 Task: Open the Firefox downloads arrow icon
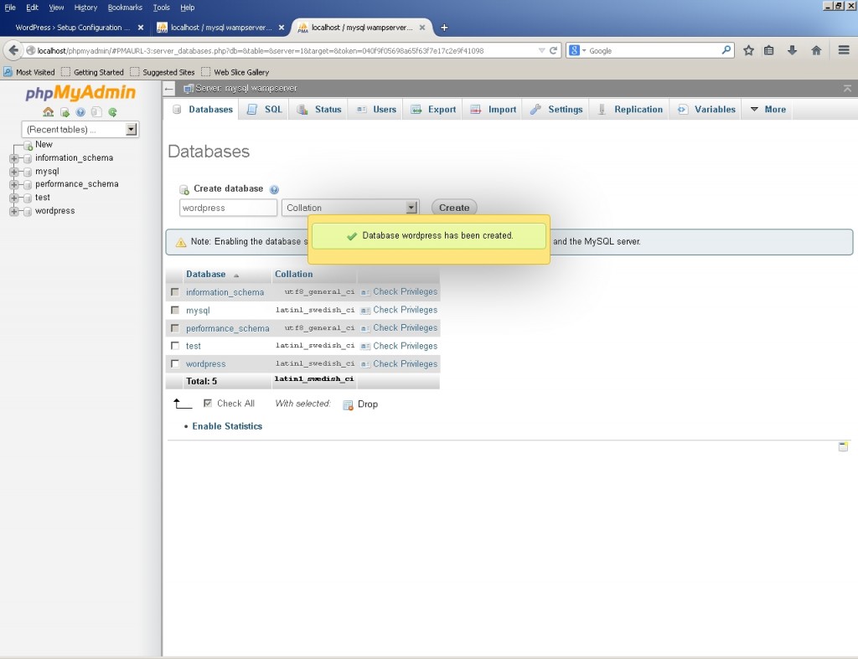click(792, 50)
